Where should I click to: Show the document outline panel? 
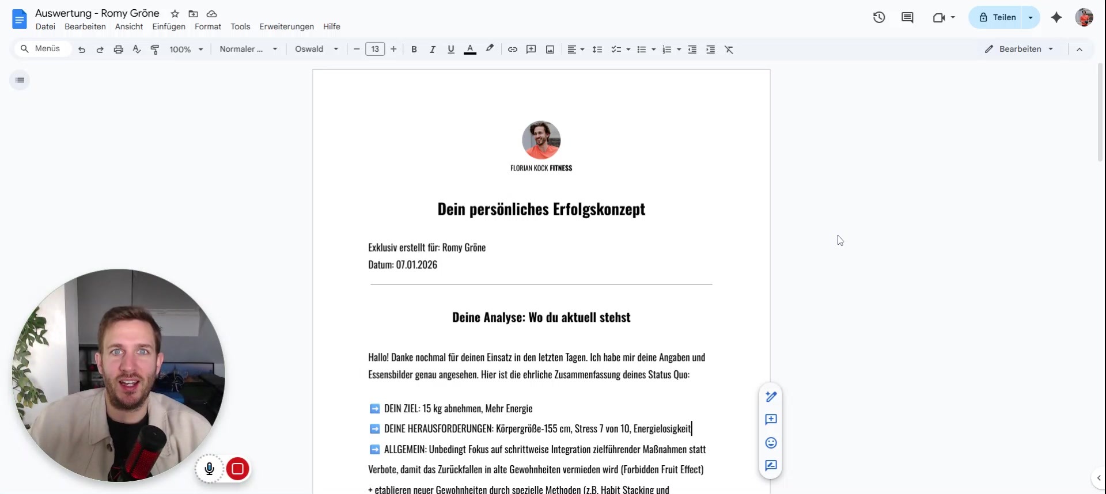tap(20, 80)
